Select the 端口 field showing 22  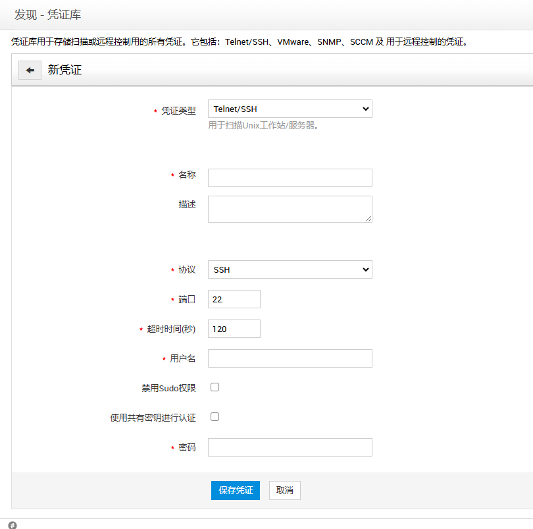pyautogui.click(x=234, y=299)
